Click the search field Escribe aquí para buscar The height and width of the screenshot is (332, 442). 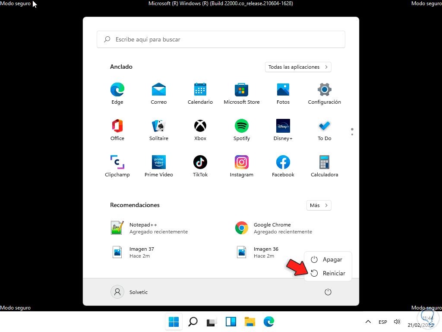pyautogui.click(x=221, y=39)
